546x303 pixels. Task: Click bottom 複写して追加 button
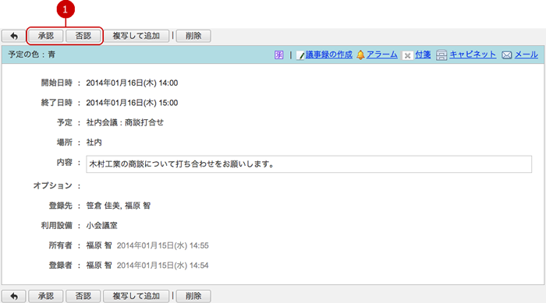[136, 296]
